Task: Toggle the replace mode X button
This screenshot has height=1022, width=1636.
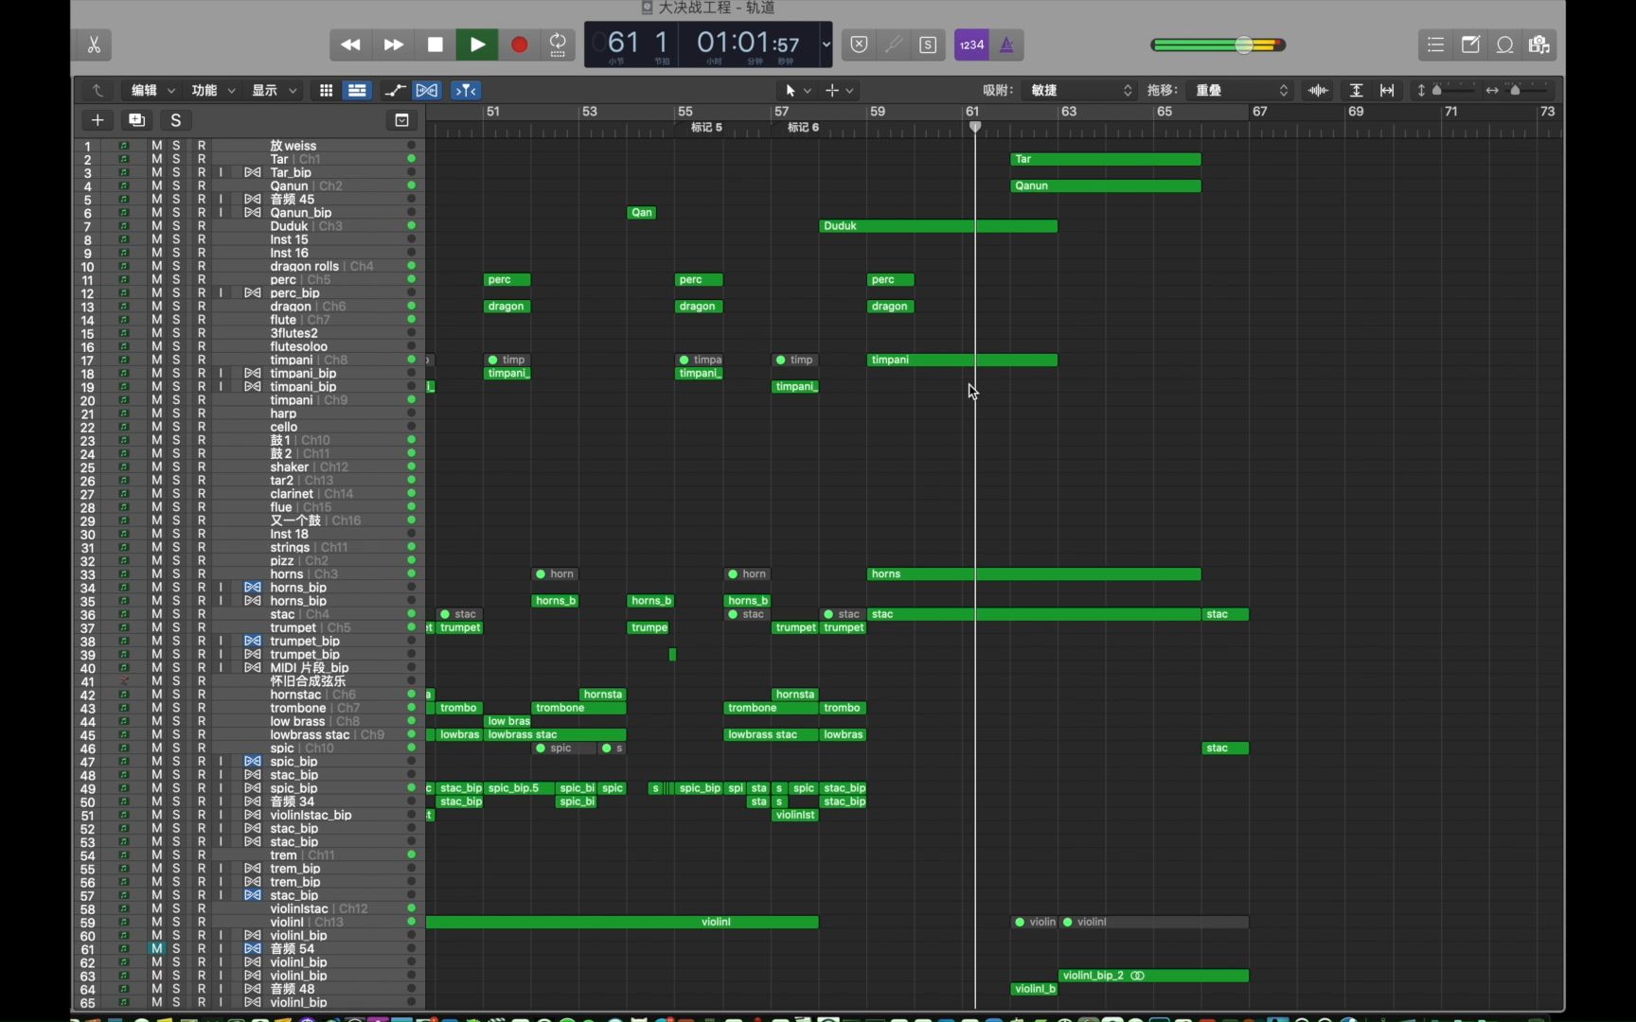Action: tap(859, 44)
